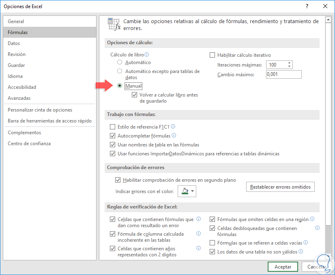Open the Avanzadas options category
335x275 pixels.
(50, 98)
